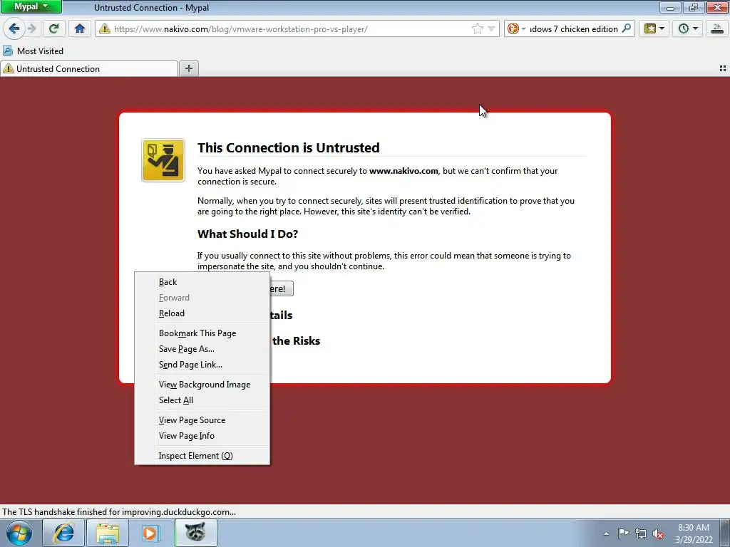Image resolution: width=730 pixels, height=547 pixels.
Task: Click the network tray icon
Action: coord(641,533)
